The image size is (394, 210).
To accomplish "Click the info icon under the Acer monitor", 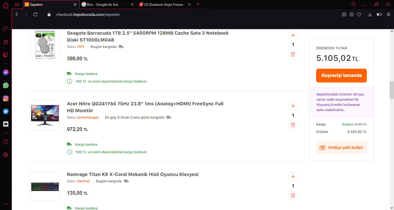I will (x=70, y=152).
